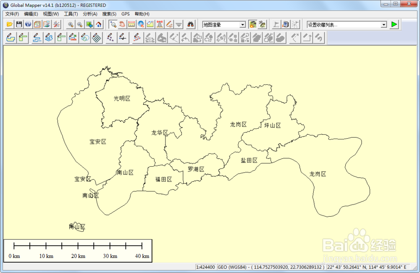
Task: Open Configuration wrench and screwdriver icon
Action: (x=56, y=24)
